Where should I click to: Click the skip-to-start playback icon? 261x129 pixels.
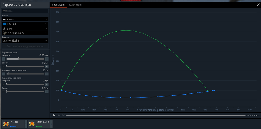pos(54,115)
